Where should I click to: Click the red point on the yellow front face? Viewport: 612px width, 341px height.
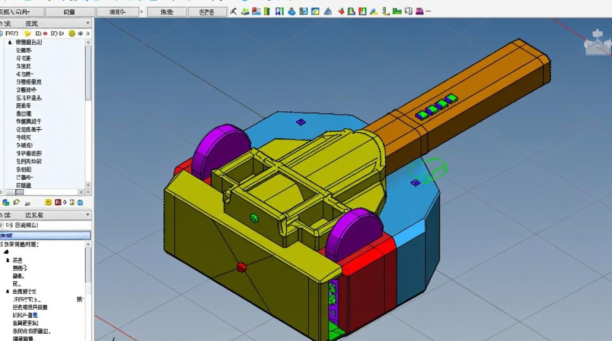coord(241,267)
